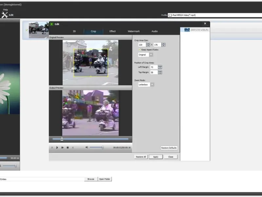
Task: Click the Profile device icon
Action: (x=170, y=15)
